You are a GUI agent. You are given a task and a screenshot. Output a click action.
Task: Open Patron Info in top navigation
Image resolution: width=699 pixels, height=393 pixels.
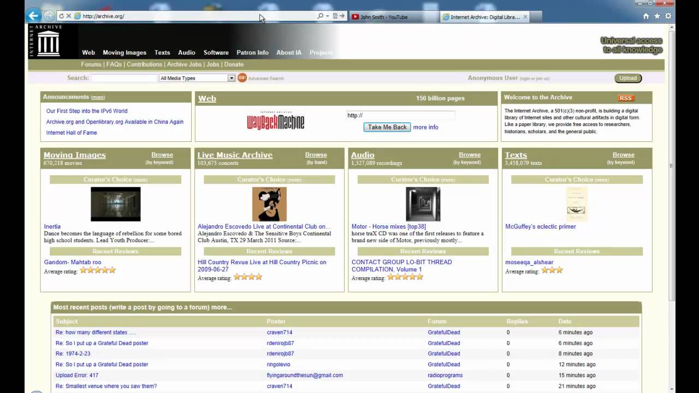pos(252,52)
